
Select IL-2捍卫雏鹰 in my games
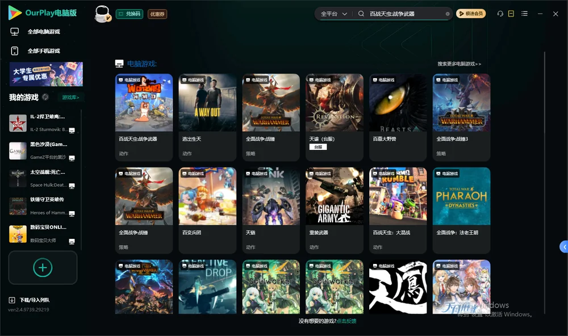[42, 124]
